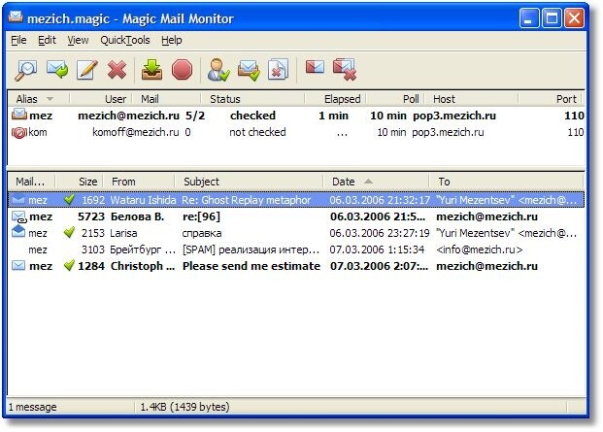Click the red octagon stop icon
Viewport: 603px width, 432px height.
click(x=182, y=70)
